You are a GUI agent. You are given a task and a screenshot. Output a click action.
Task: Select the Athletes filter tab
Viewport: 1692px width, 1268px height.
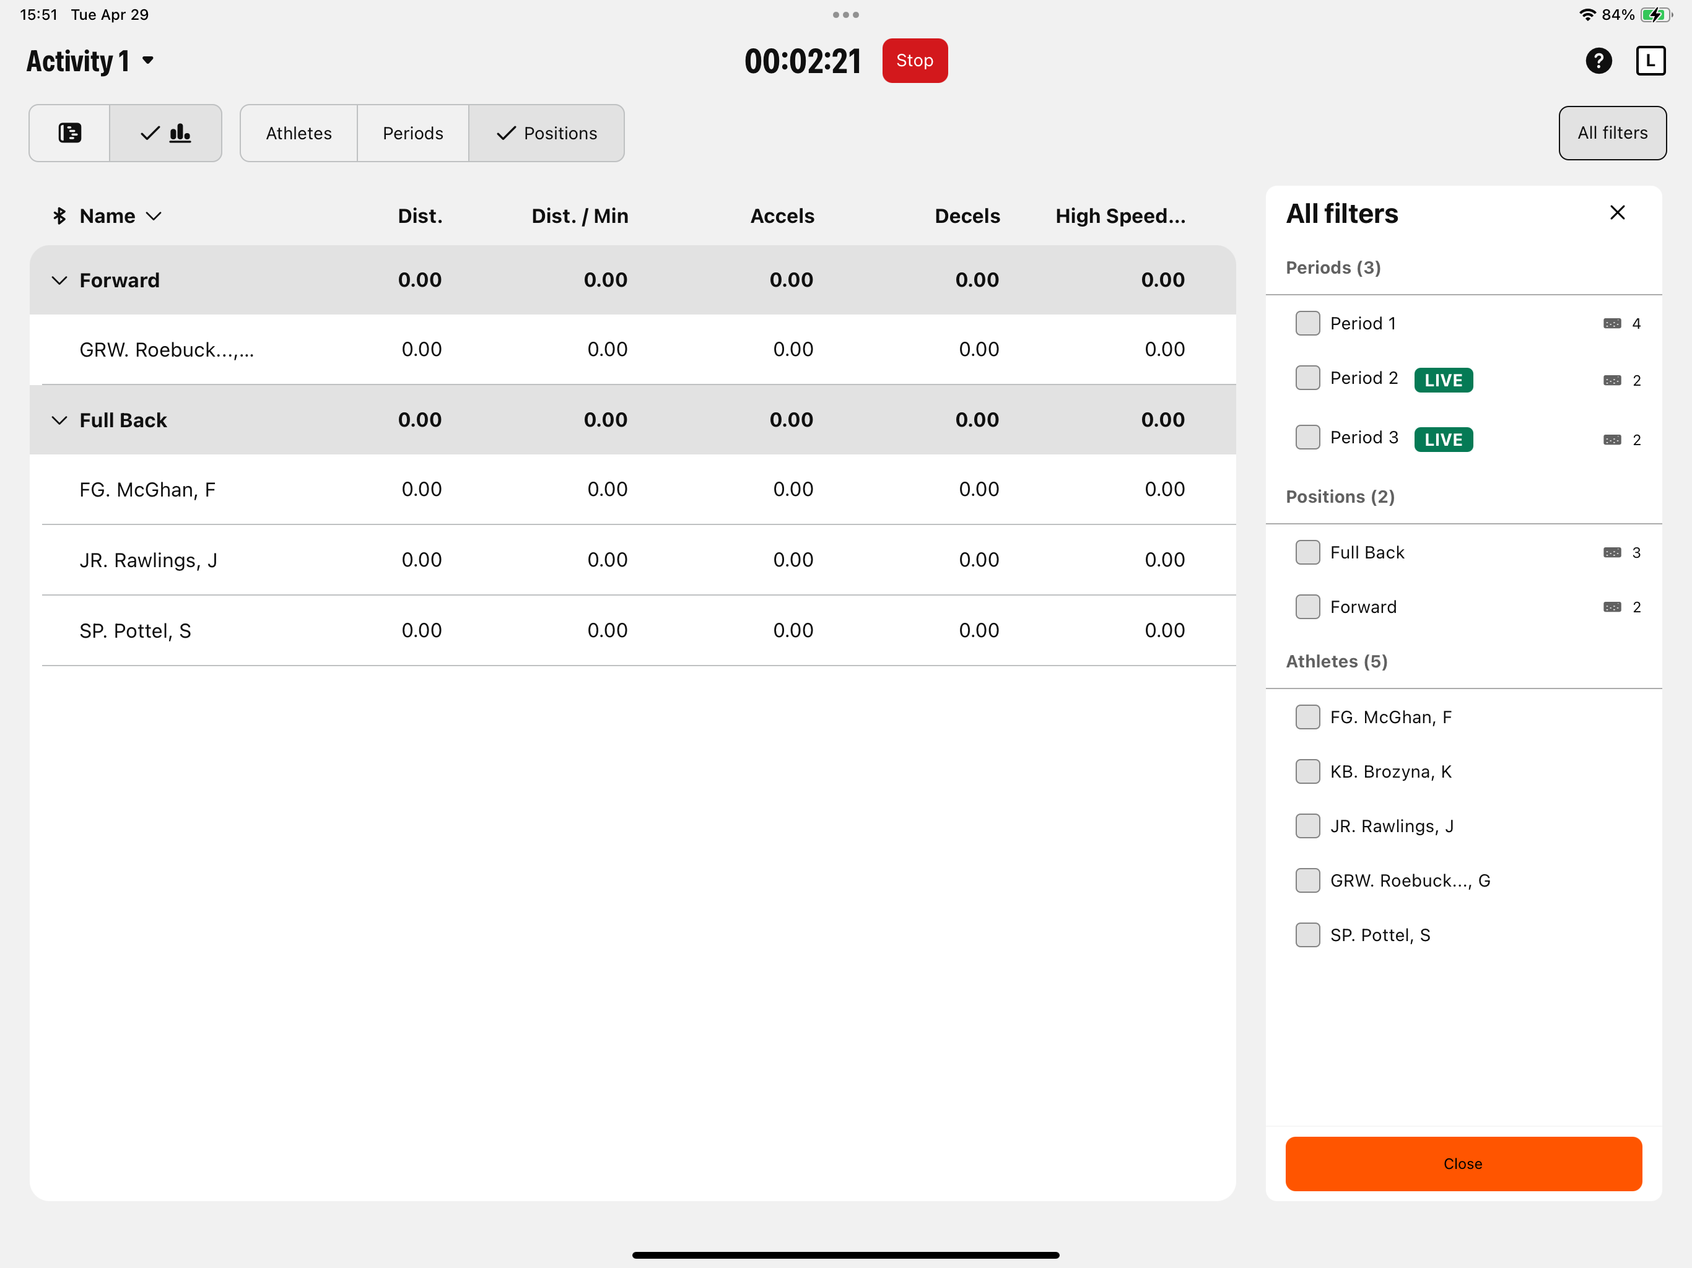299,132
